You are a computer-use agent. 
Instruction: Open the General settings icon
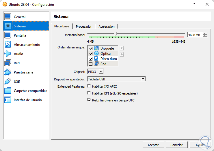[8, 17]
